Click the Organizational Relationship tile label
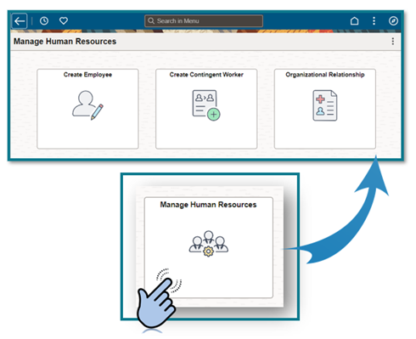The width and height of the screenshot is (416, 339). point(325,75)
